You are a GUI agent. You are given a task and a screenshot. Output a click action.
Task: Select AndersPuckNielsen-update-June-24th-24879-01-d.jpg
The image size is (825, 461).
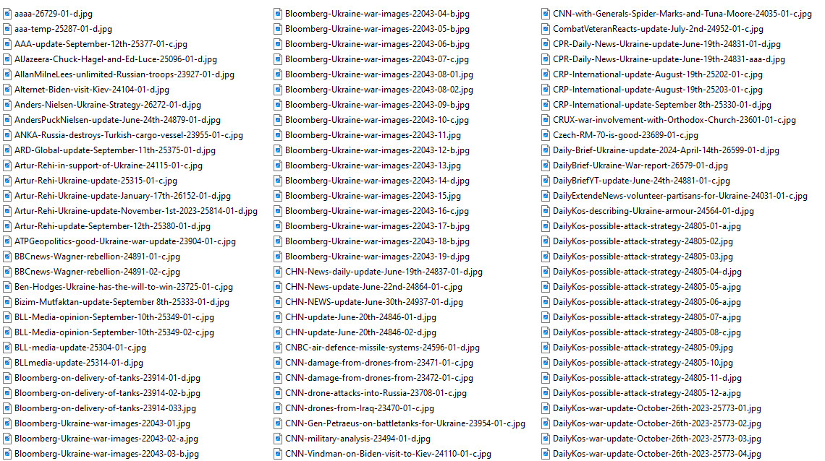118,120
